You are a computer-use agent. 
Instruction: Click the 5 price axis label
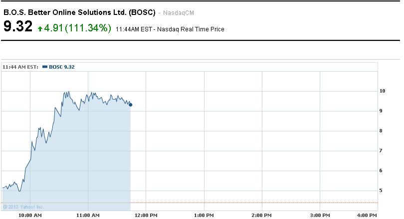pyautogui.click(x=382, y=191)
